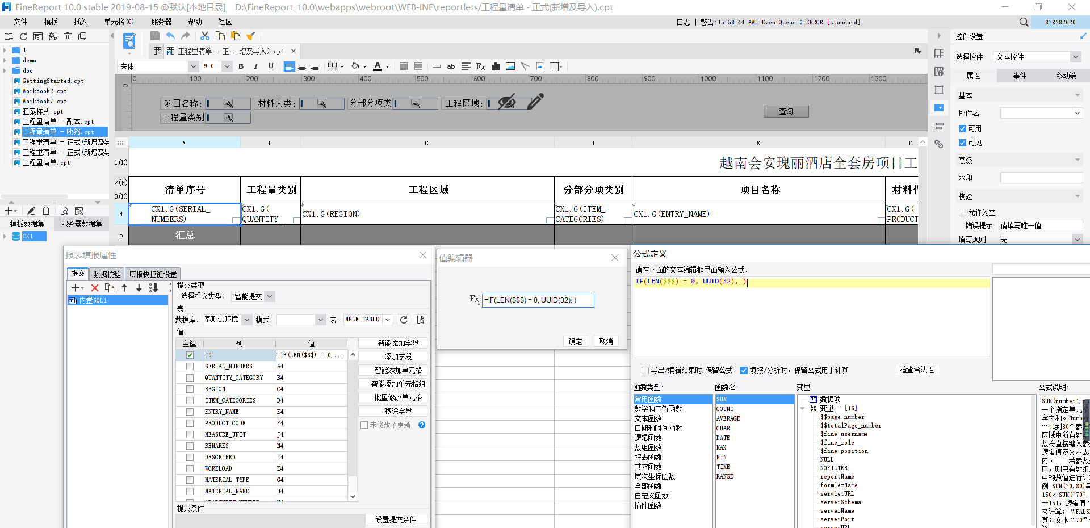The image size is (1090, 528).
Task: Toggle the 可用 enabled checkbox
Action: 962,128
